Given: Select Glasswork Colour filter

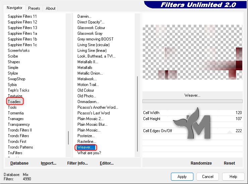Looking at the screenshot, I should point(91,28).
